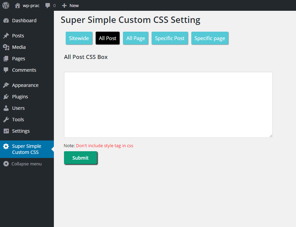Switch to the Sitewide tab
Image resolution: width=296 pixels, height=227 pixels.
click(79, 38)
